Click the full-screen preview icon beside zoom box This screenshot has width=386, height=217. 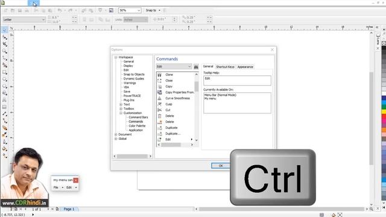tap(111, 10)
